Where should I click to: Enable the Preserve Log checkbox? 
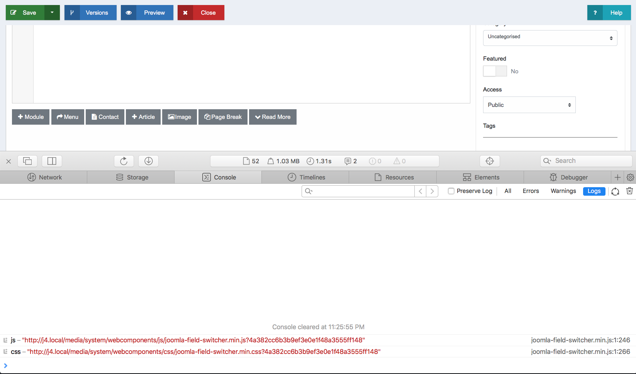tap(451, 191)
